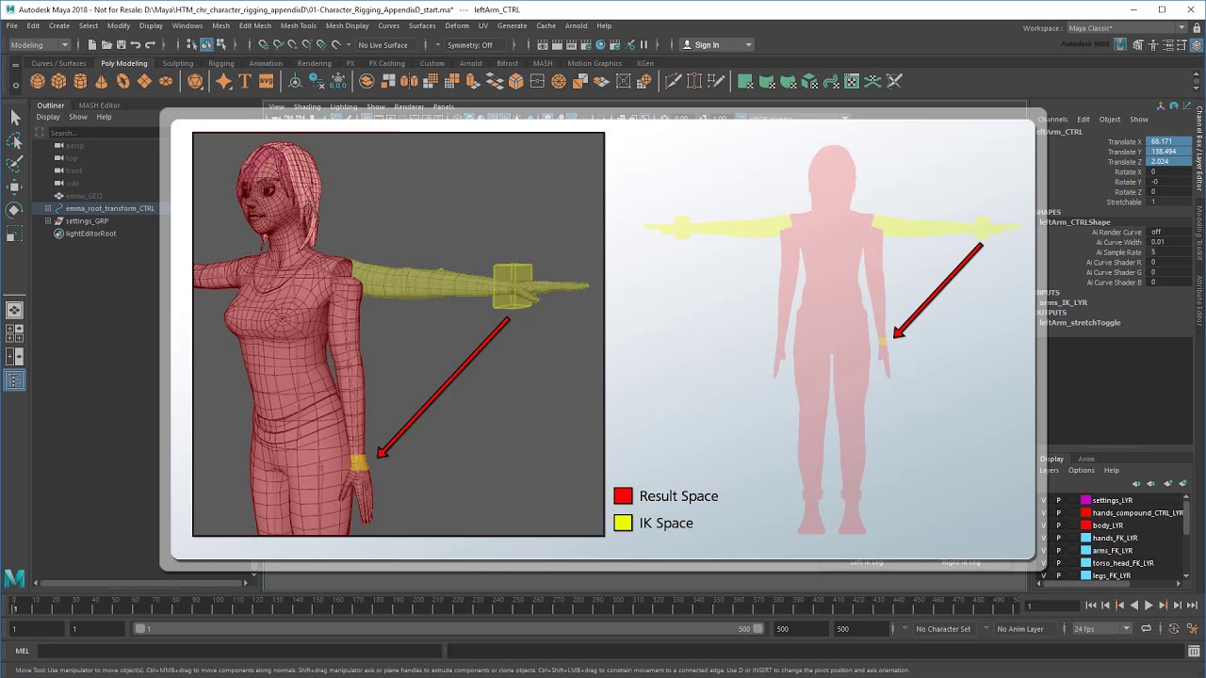The height and width of the screenshot is (678, 1206).
Task: Select the Paint Selection tool in toolbox
Action: pyautogui.click(x=14, y=164)
